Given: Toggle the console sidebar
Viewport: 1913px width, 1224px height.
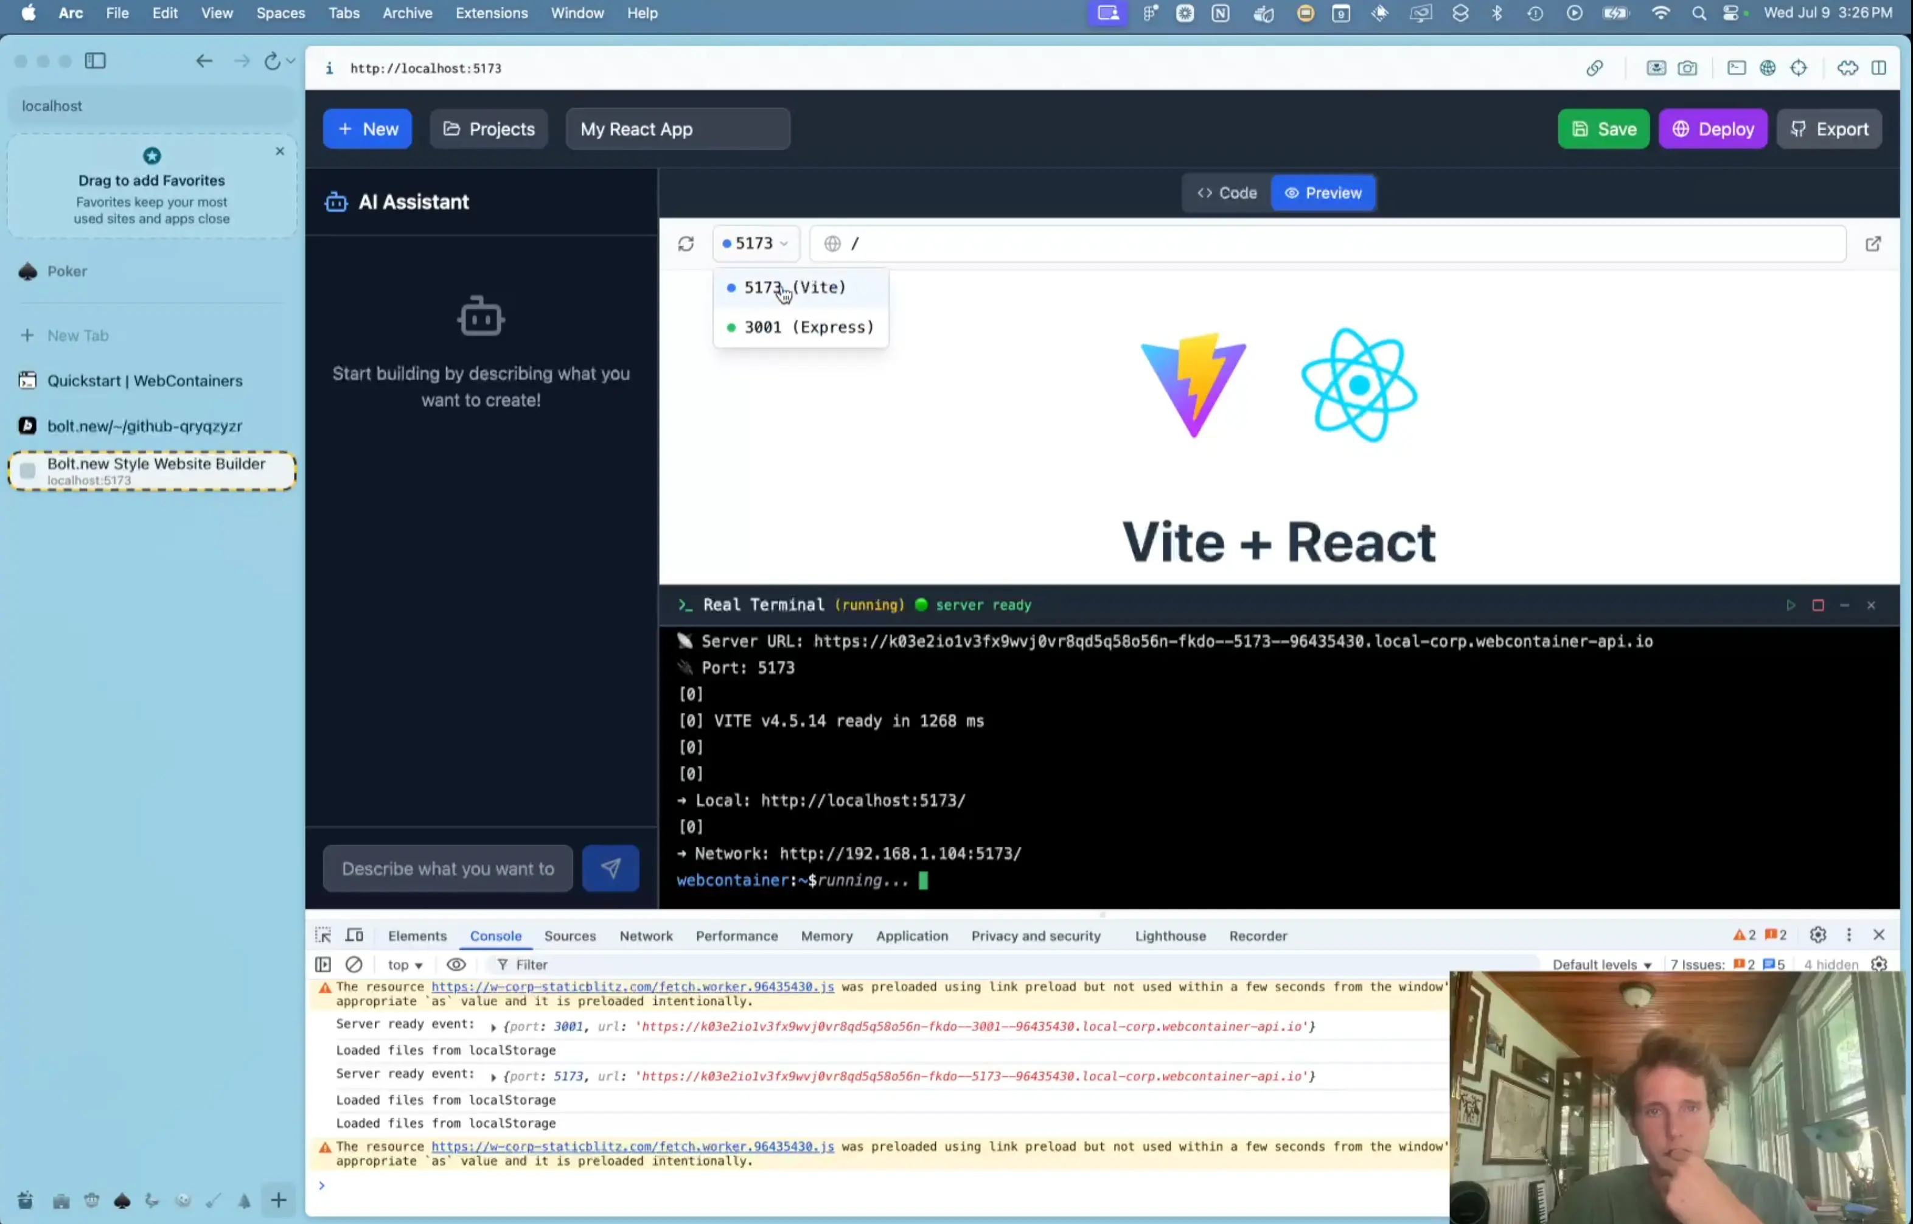Looking at the screenshot, I should point(322,965).
